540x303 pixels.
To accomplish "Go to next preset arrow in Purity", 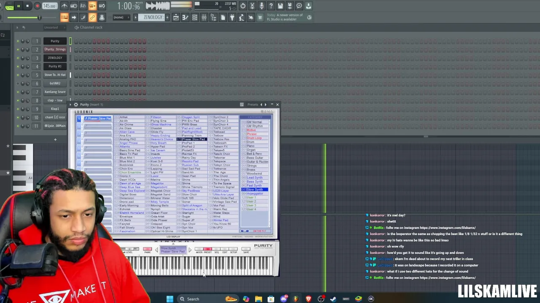I will click(x=266, y=104).
